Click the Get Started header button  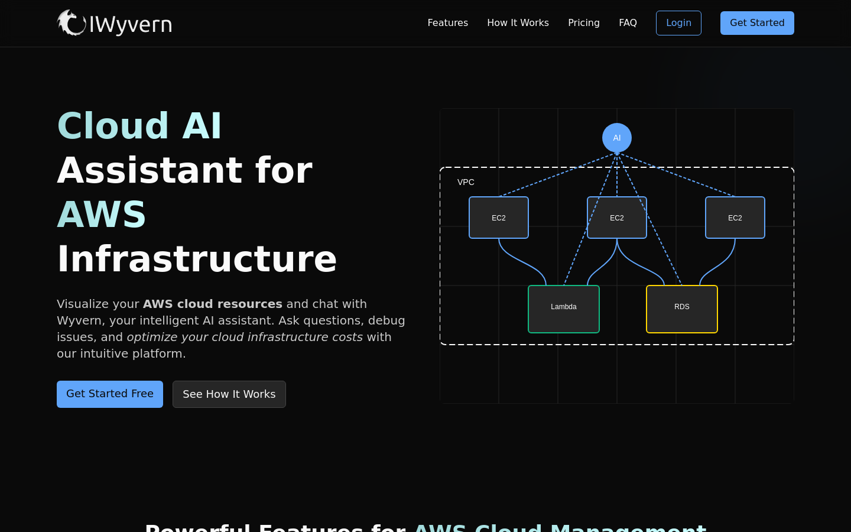click(757, 23)
